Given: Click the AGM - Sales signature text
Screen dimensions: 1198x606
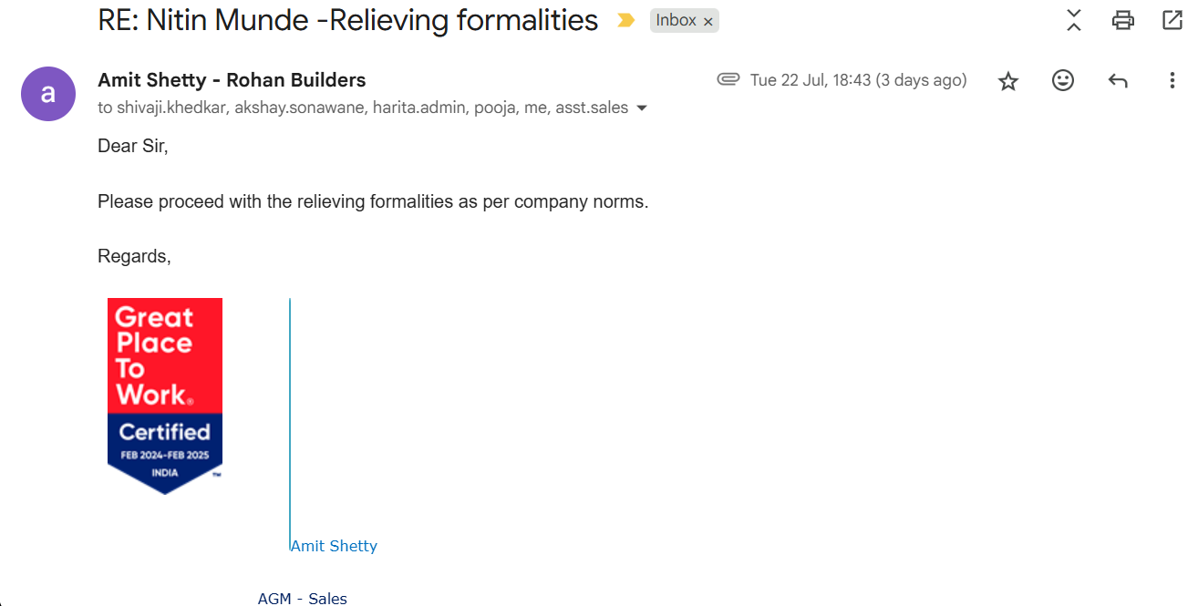Looking at the screenshot, I should [303, 598].
